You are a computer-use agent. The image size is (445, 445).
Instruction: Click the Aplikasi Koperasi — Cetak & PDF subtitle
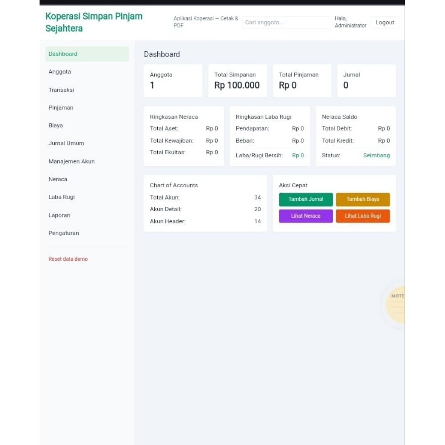coord(206,22)
